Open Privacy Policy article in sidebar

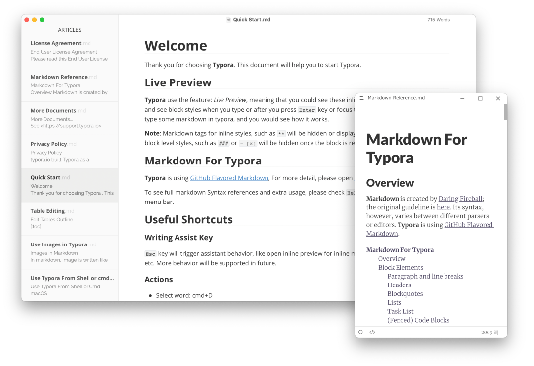tap(70, 152)
